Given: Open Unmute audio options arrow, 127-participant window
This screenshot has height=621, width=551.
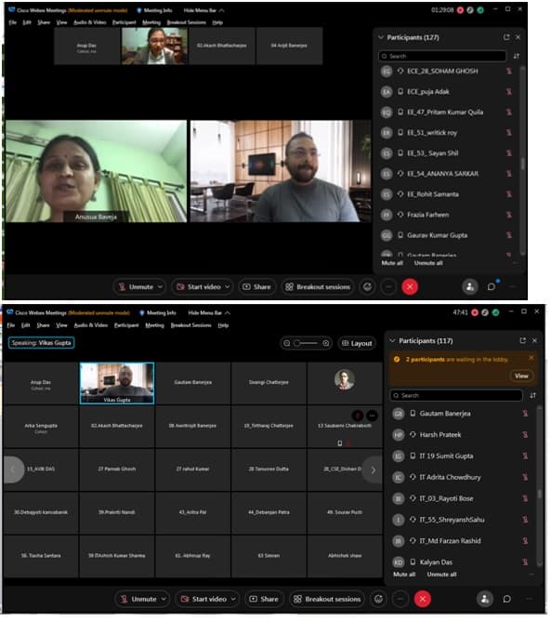Looking at the screenshot, I should click(x=161, y=286).
